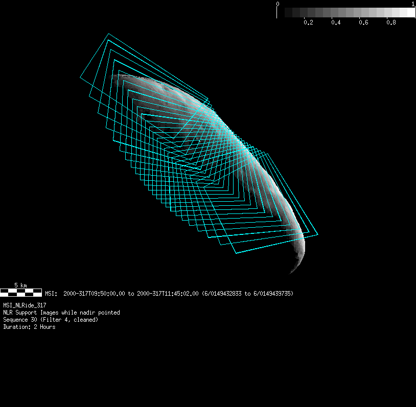Click the 'Duration: 2 Hours' text
Screen dimensions: 416x407
tap(29, 327)
